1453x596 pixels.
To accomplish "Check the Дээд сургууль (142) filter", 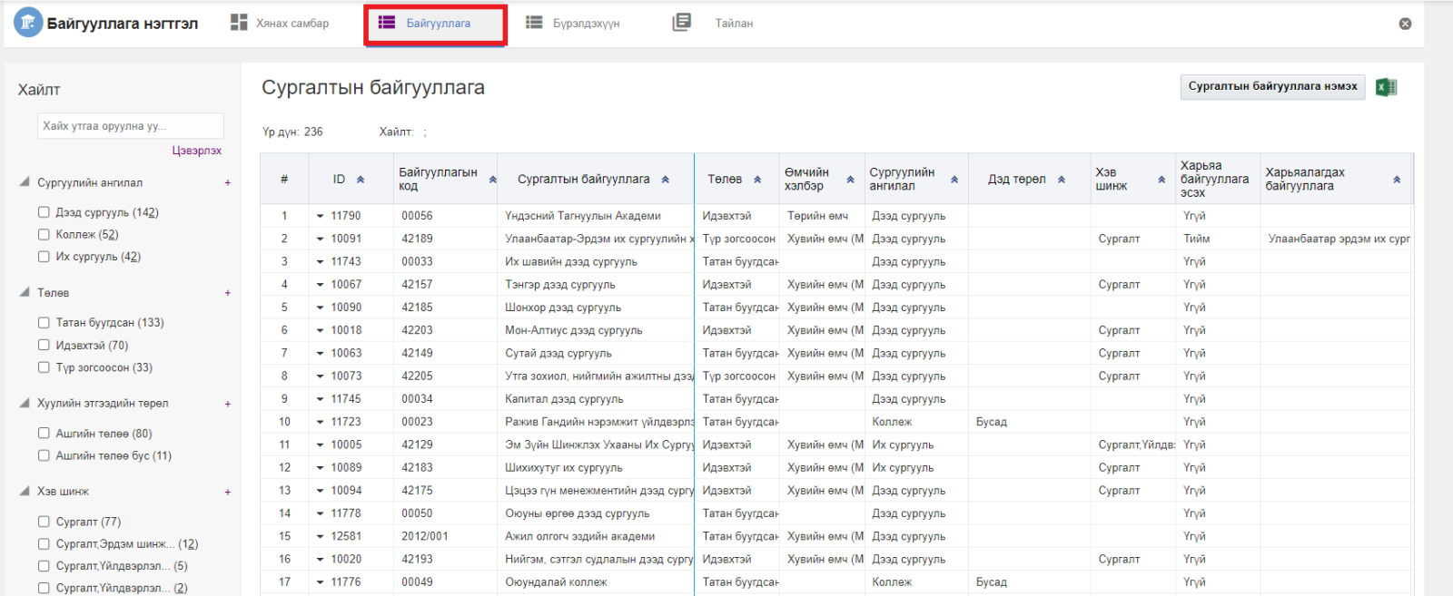I will [x=44, y=212].
